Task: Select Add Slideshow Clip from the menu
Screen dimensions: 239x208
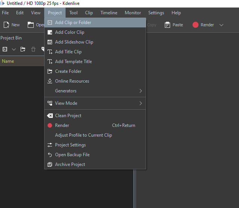Action: click(x=74, y=42)
